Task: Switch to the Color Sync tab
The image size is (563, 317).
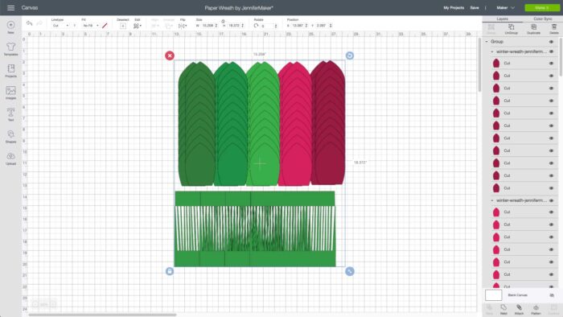Action: [543, 19]
